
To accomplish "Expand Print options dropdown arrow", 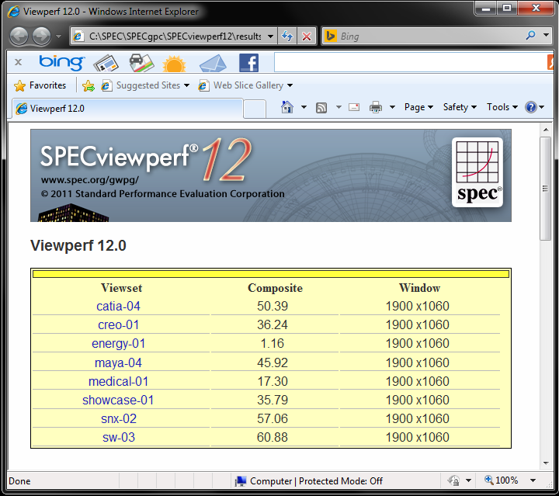I will click(392, 107).
